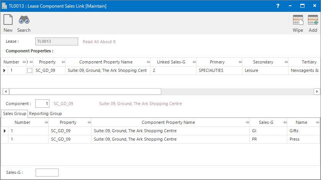Viewport: 321px width, 180px height.
Task: Click the left scroll arrow of horizontal scrollbar
Action: (6, 92)
